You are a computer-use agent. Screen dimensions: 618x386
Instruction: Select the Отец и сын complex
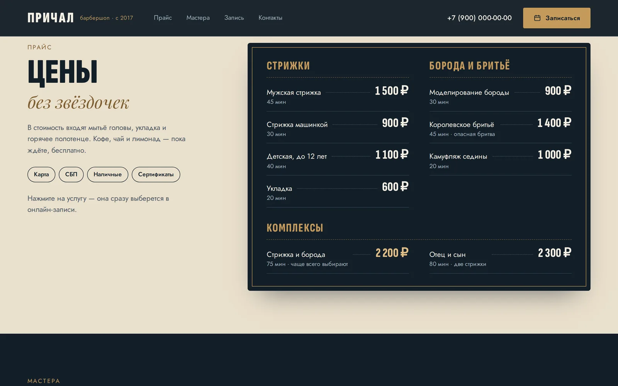(500, 257)
